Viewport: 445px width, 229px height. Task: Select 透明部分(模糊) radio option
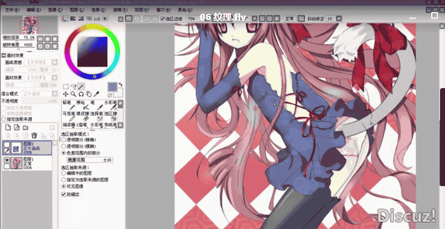(x=63, y=146)
